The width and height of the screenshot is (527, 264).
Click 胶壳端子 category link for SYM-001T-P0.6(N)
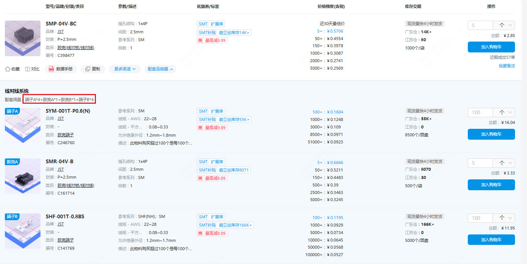[x=66, y=135]
